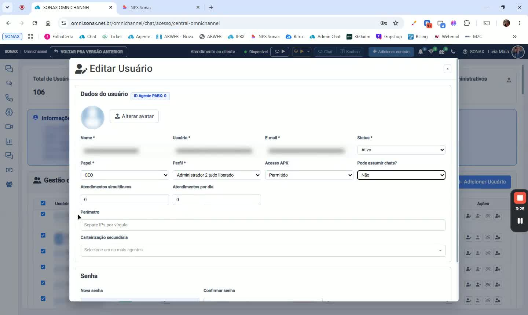Open the phone icon in left sidebar
The image size is (528, 315).
point(9,98)
